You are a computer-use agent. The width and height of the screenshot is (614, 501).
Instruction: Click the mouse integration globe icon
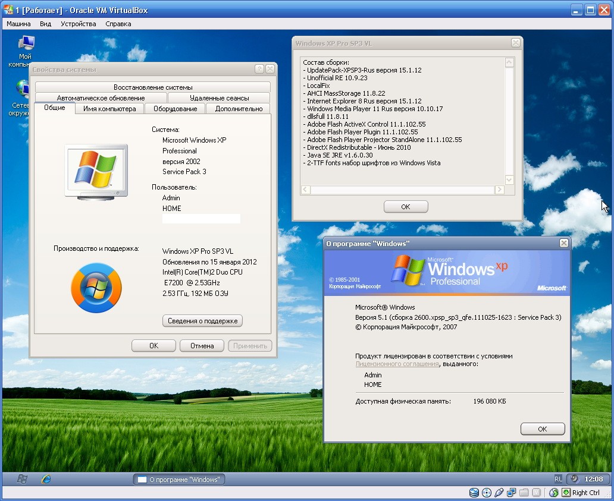coord(554,493)
